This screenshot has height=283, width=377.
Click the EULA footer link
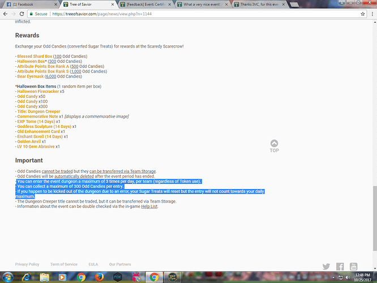click(93, 264)
